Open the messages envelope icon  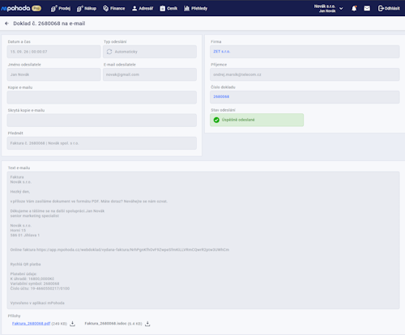pyautogui.click(x=367, y=9)
